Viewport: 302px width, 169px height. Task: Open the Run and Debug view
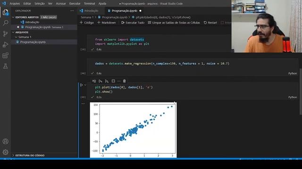click(x=5, y=45)
